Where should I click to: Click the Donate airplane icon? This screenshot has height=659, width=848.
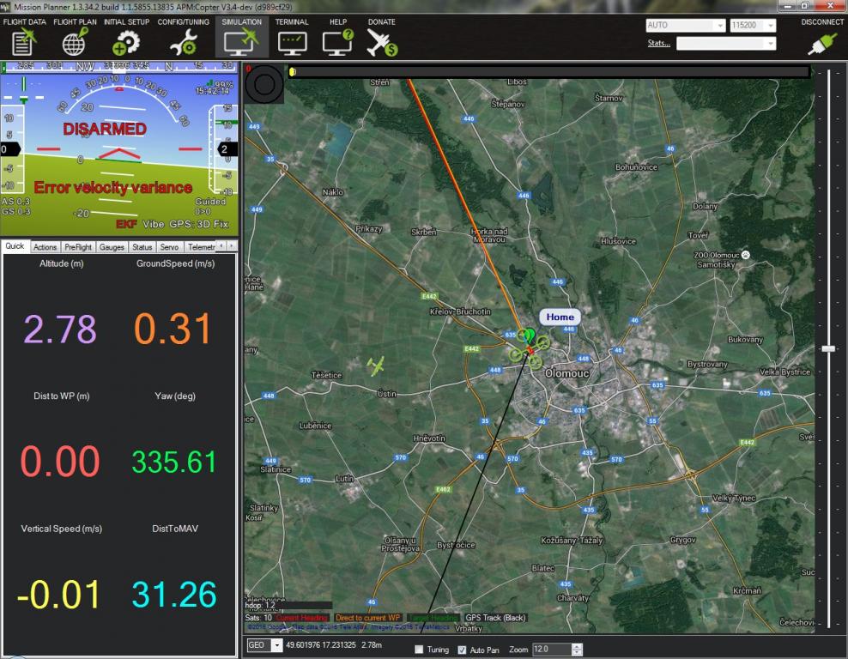381,40
